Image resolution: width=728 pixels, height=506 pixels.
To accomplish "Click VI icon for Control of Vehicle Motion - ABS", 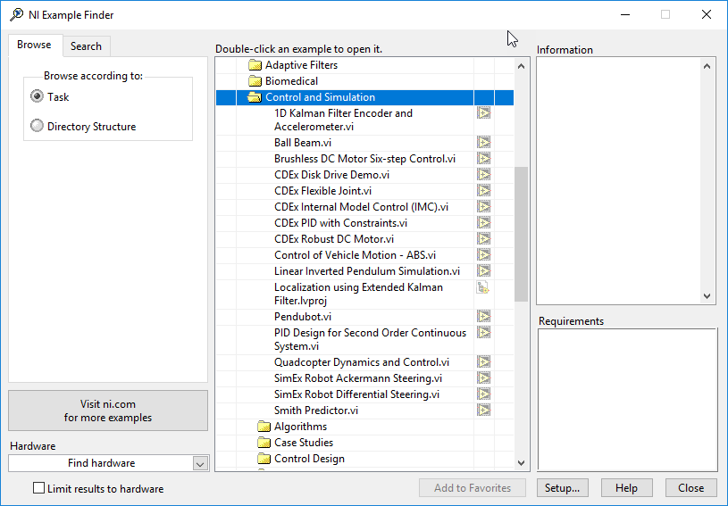I will pos(483,254).
